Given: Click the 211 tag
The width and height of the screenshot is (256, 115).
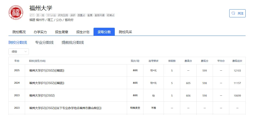Looking at the screenshot, I should pyautogui.click(x=32, y=15).
